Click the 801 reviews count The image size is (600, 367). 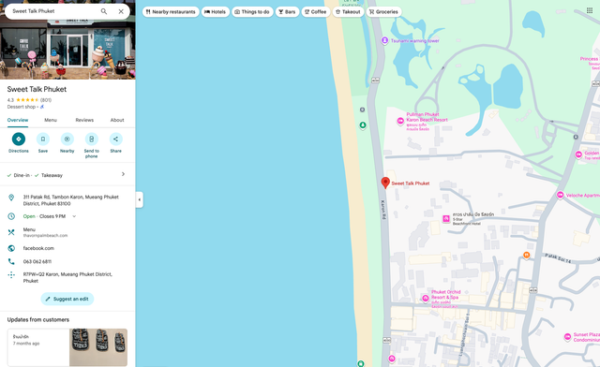pos(46,100)
